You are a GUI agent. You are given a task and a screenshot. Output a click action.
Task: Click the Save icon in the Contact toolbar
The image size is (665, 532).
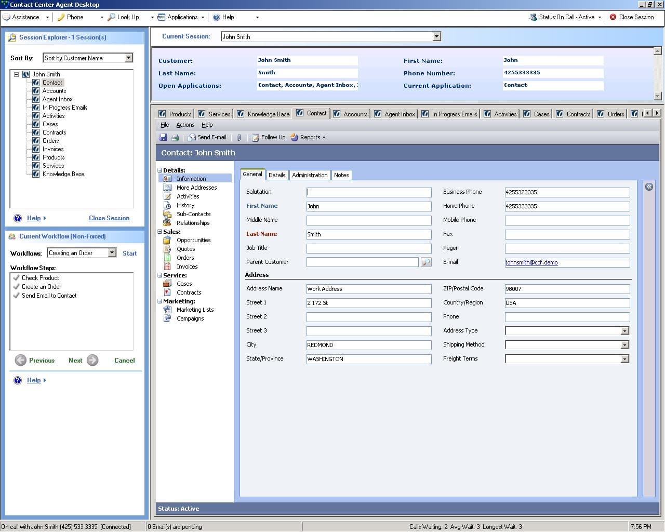coord(163,137)
